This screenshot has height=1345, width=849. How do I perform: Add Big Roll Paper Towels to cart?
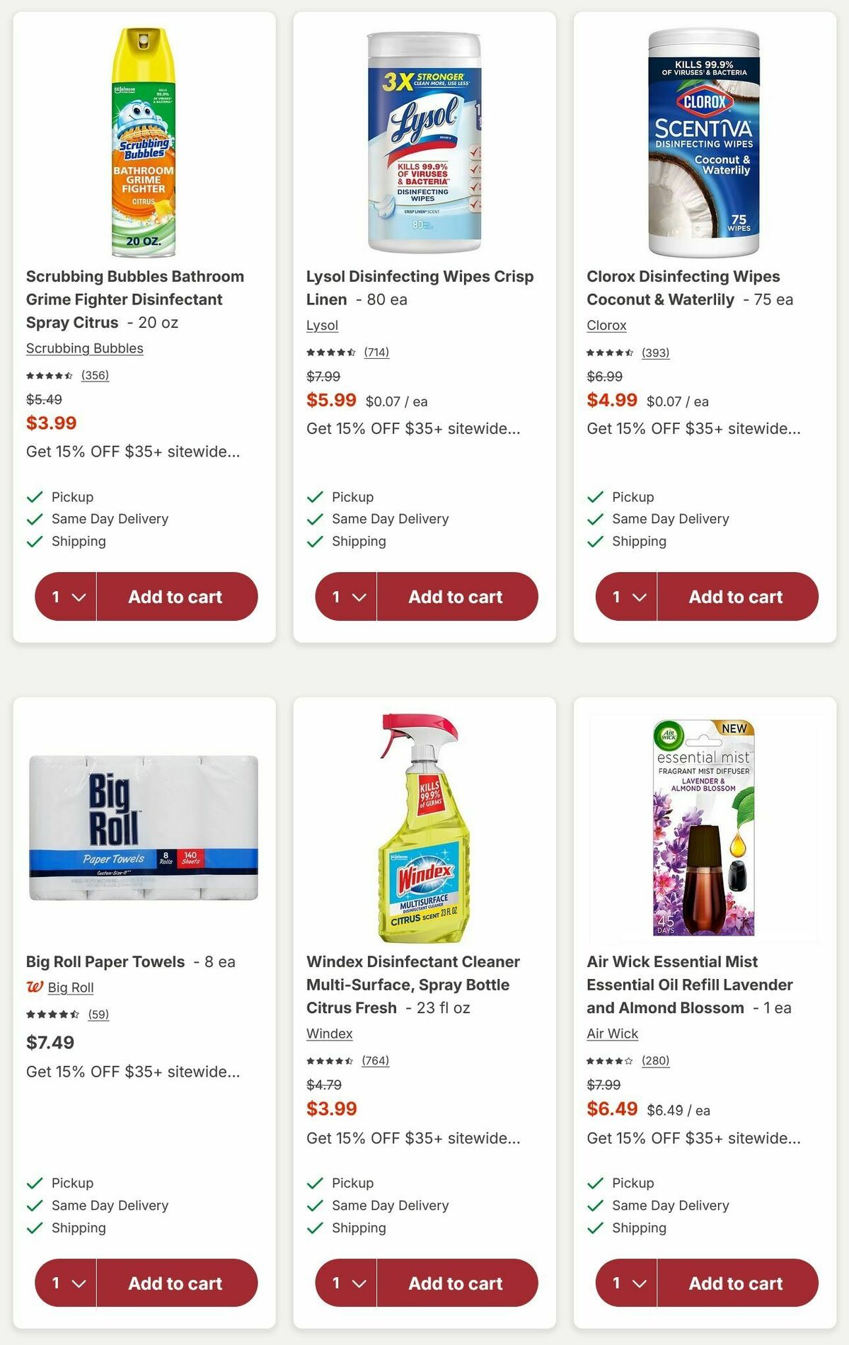[177, 1283]
